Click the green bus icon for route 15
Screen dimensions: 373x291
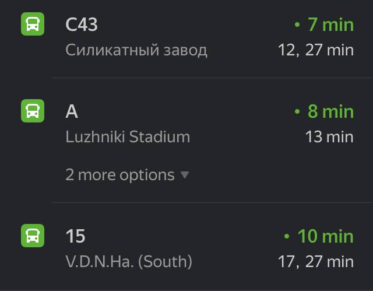33,236
